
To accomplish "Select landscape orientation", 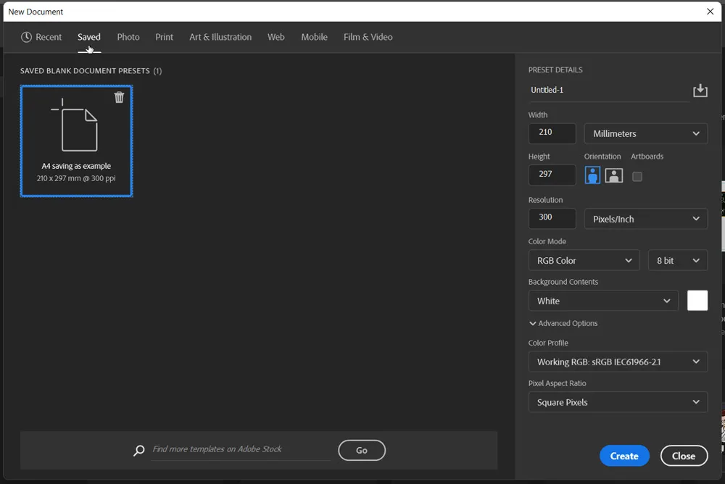I will coord(613,175).
